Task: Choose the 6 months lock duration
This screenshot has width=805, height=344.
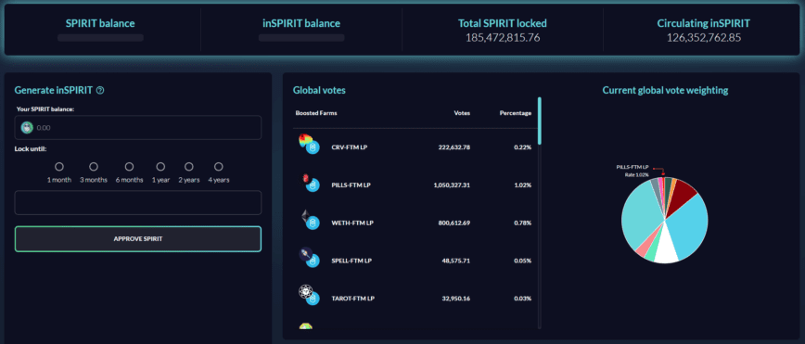Action: coord(130,167)
